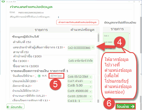Click the scrollbar thumb of the รายการ mapping list
The height and width of the screenshot is (110, 142).
98,38
